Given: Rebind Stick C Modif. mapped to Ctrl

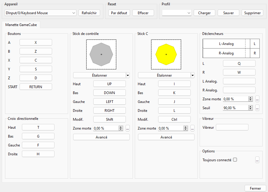Looking at the screenshot, I should tap(174, 120).
